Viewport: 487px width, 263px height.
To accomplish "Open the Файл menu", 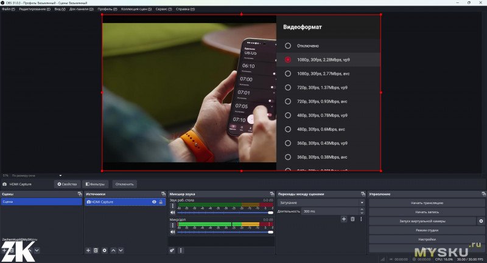I will click(9, 9).
